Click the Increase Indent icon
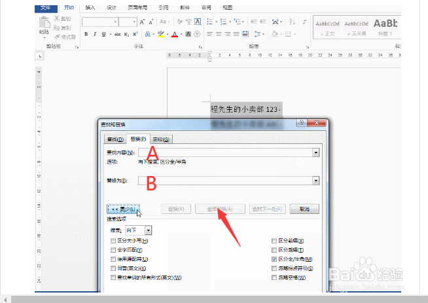This screenshot has width=428, height=303. tap(263, 22)
